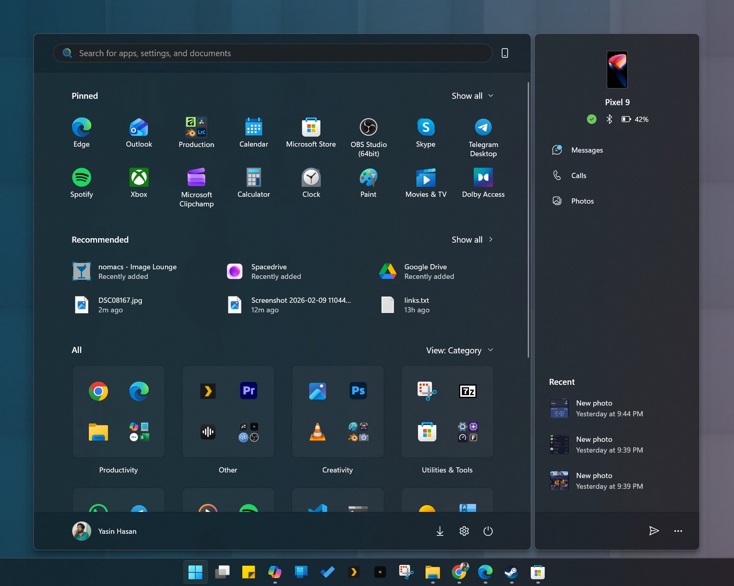Open Yasin Hasan user account menu
The image size is (734, 586).
click(x=104, y=531)
